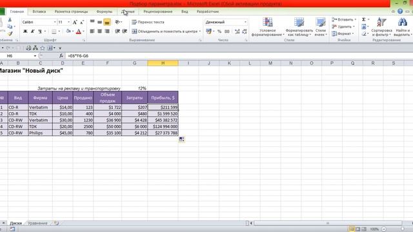Open the Разметка страницы tab
The image size is (413, 232).
pyautogui.click(x=71, y=12)
